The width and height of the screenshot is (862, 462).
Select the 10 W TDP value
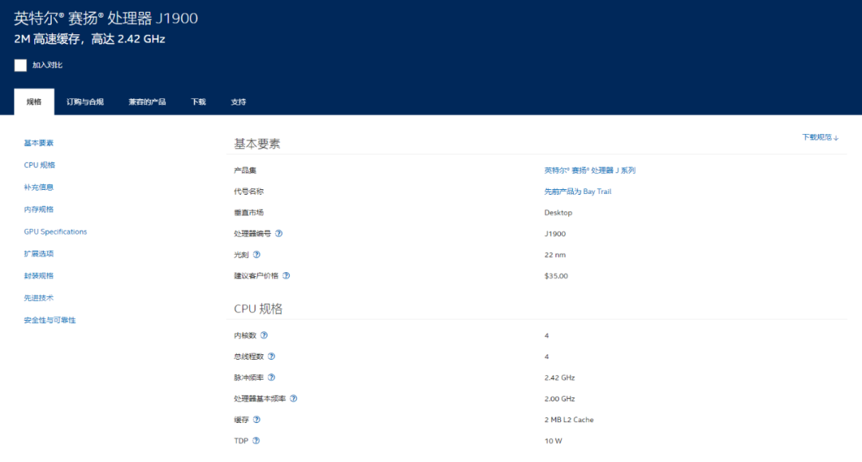pos(553,440)
